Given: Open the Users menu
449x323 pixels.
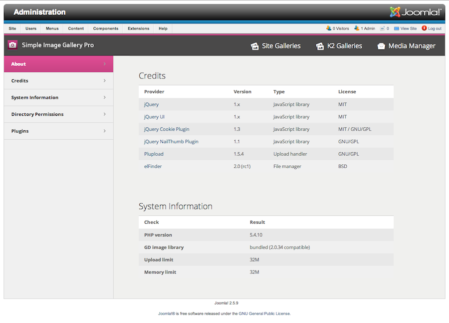Looking at the screenshot, I should 31,28.
